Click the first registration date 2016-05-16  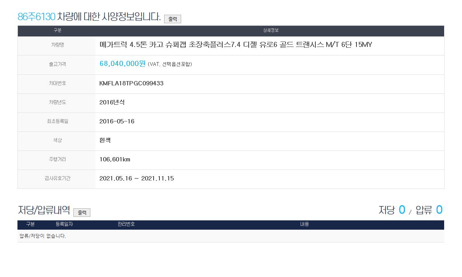click(117, 121)
